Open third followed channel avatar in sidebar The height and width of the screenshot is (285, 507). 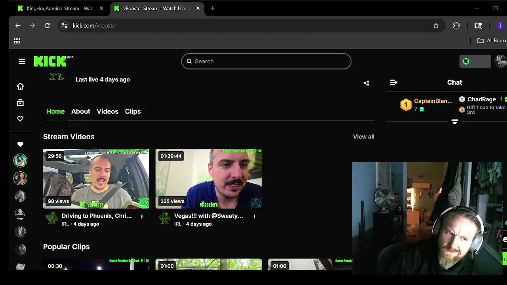coord(20,196)
